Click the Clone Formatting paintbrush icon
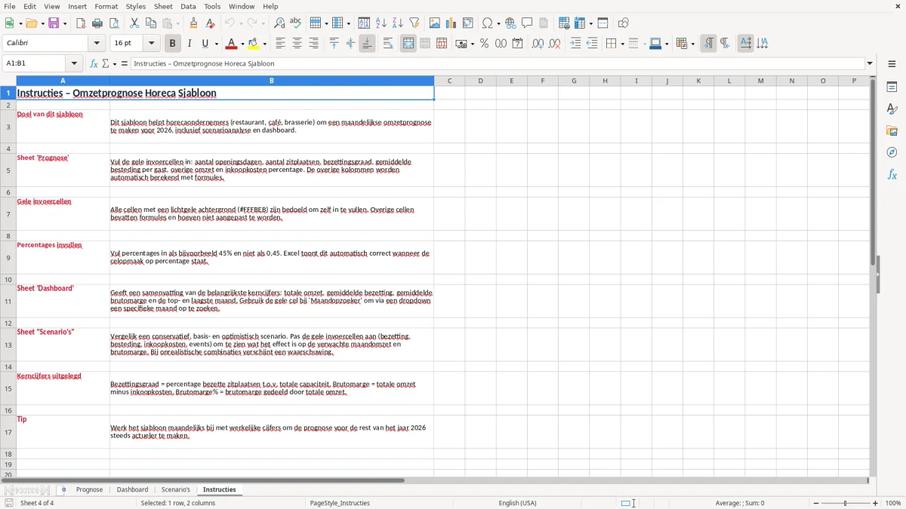Image resolution: width=906 pixels, height=509 pixels. 194,23
